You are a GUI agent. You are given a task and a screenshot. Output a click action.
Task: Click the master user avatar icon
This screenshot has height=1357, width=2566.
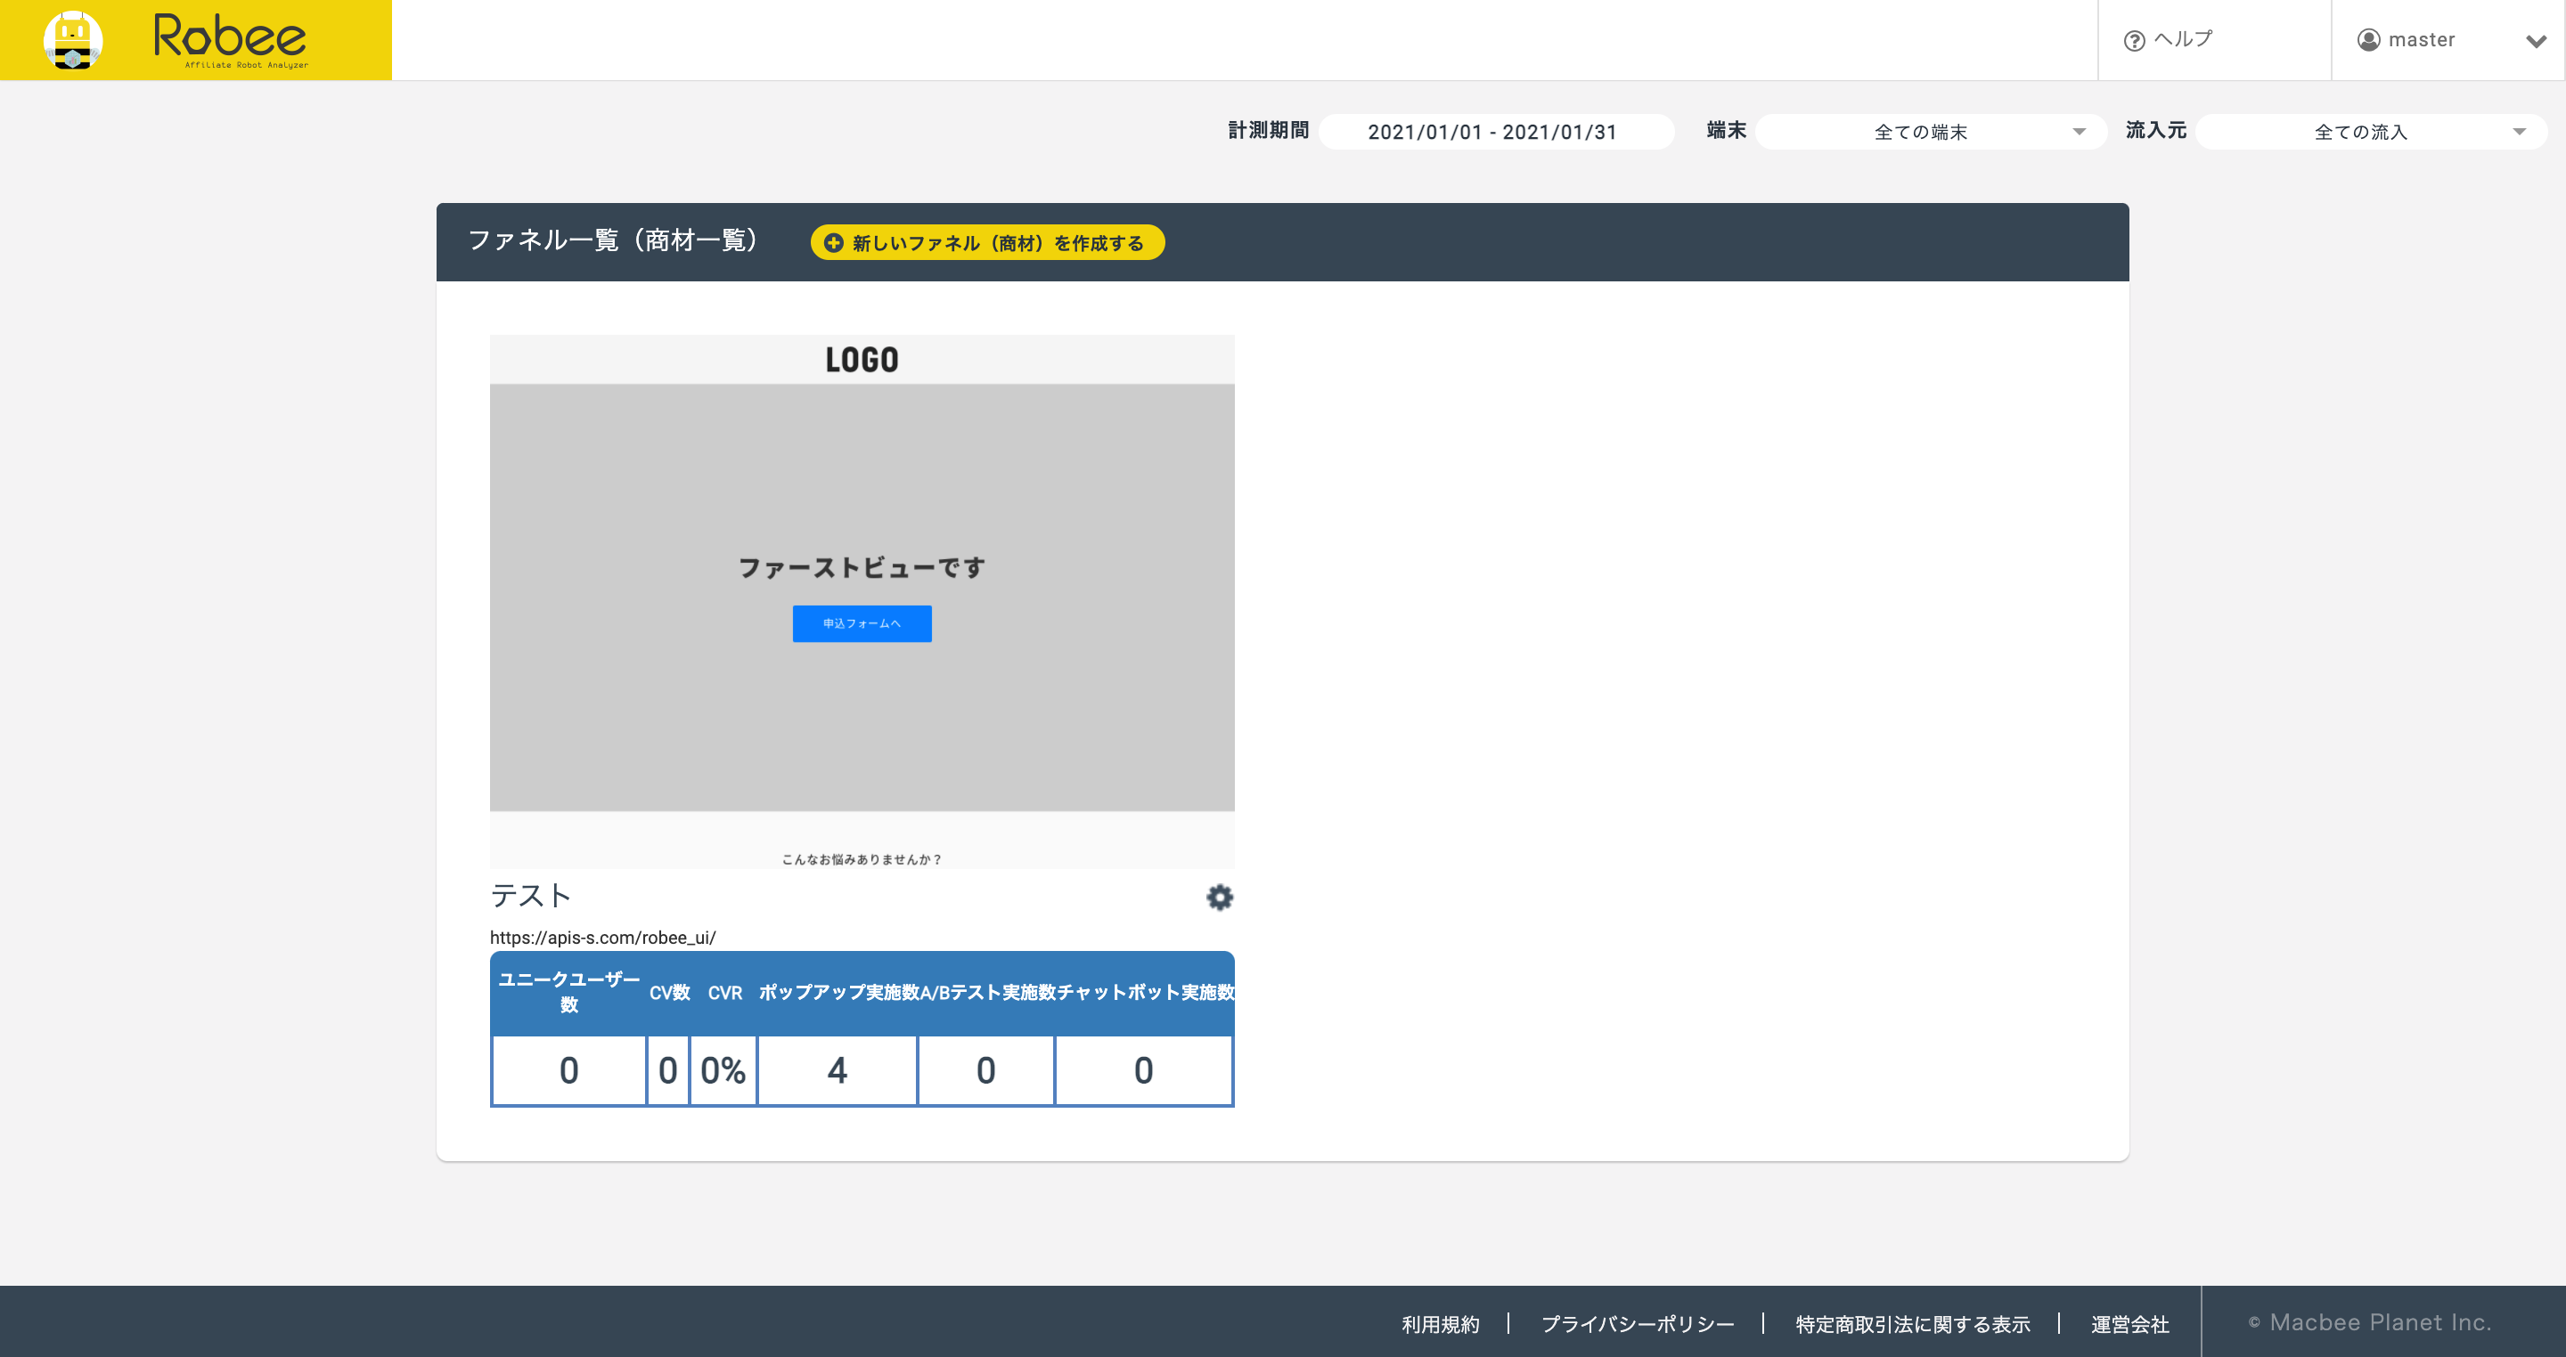pos(2369,40)
